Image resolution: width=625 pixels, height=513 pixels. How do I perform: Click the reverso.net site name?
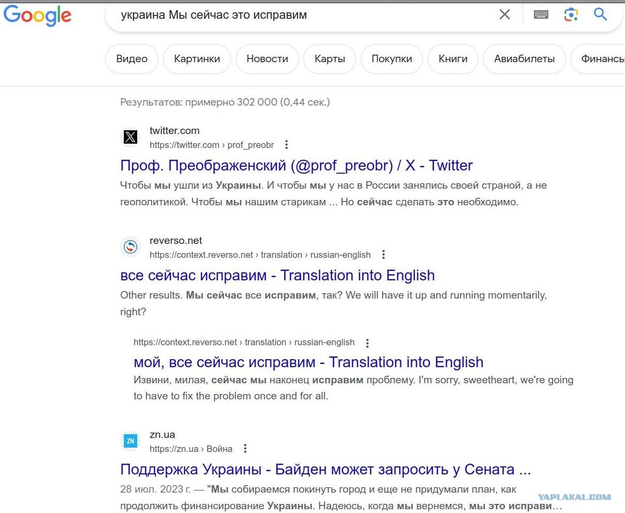click(x=176, y=241)
